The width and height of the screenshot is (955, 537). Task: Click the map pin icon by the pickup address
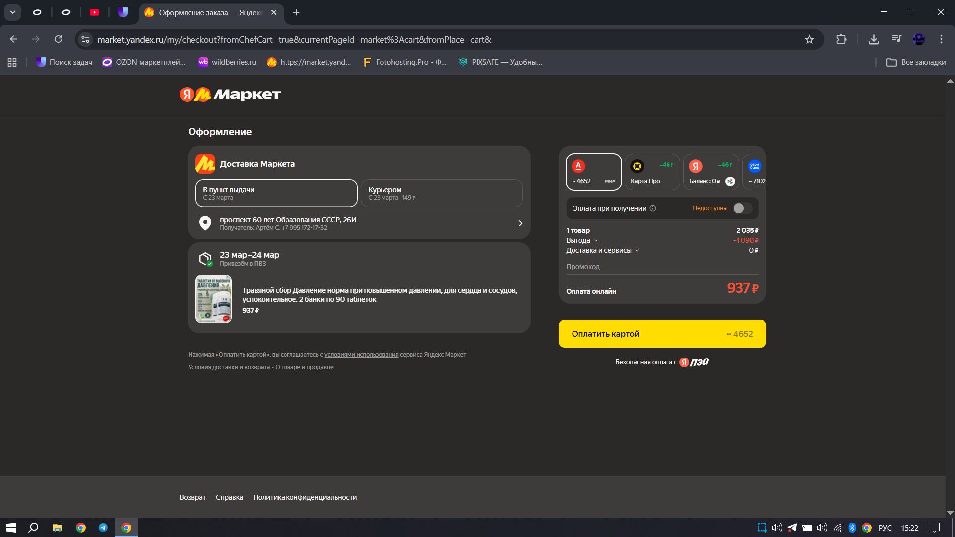(205, 223)
